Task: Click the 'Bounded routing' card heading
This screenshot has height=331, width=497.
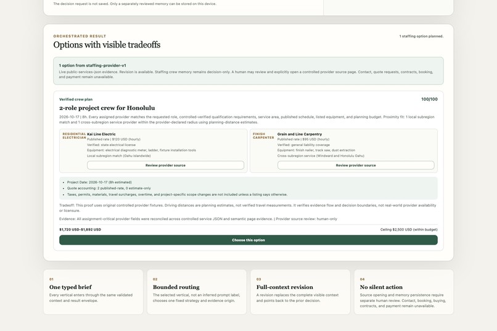Action: [176, 287]
